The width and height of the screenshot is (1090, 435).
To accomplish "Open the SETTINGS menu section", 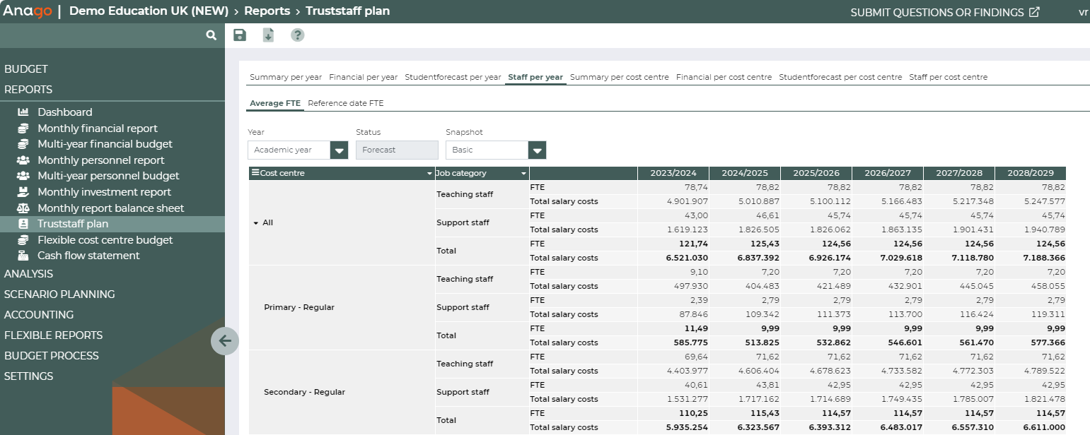I will pos(29,376).
